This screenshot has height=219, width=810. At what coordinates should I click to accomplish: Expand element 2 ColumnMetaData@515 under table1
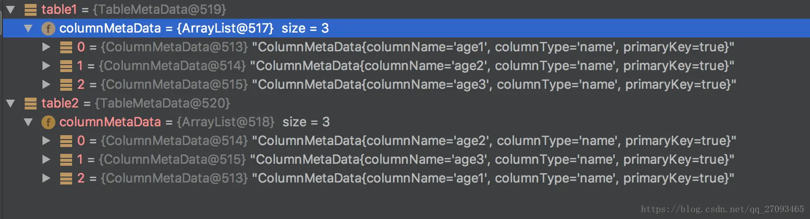point(46,84)
